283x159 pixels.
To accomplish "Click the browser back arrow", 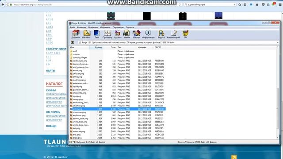I will 3,4.
